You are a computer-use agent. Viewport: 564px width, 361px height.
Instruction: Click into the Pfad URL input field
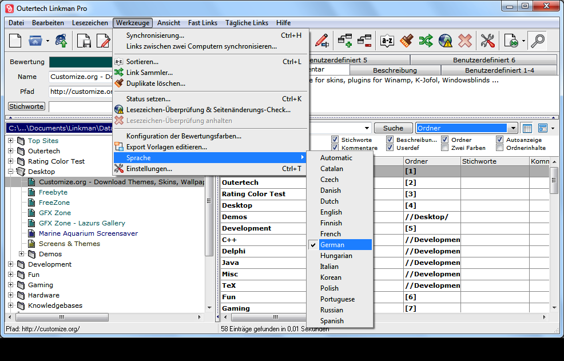81,92
